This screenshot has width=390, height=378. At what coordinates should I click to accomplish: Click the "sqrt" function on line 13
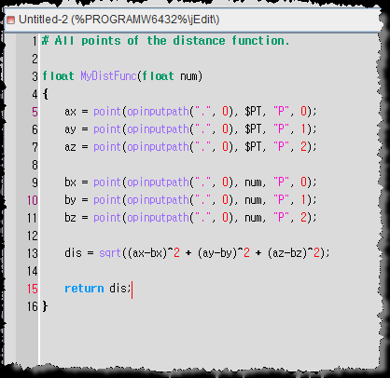(110, 253)
